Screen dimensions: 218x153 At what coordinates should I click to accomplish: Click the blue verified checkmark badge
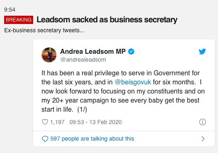coord(131,51)
